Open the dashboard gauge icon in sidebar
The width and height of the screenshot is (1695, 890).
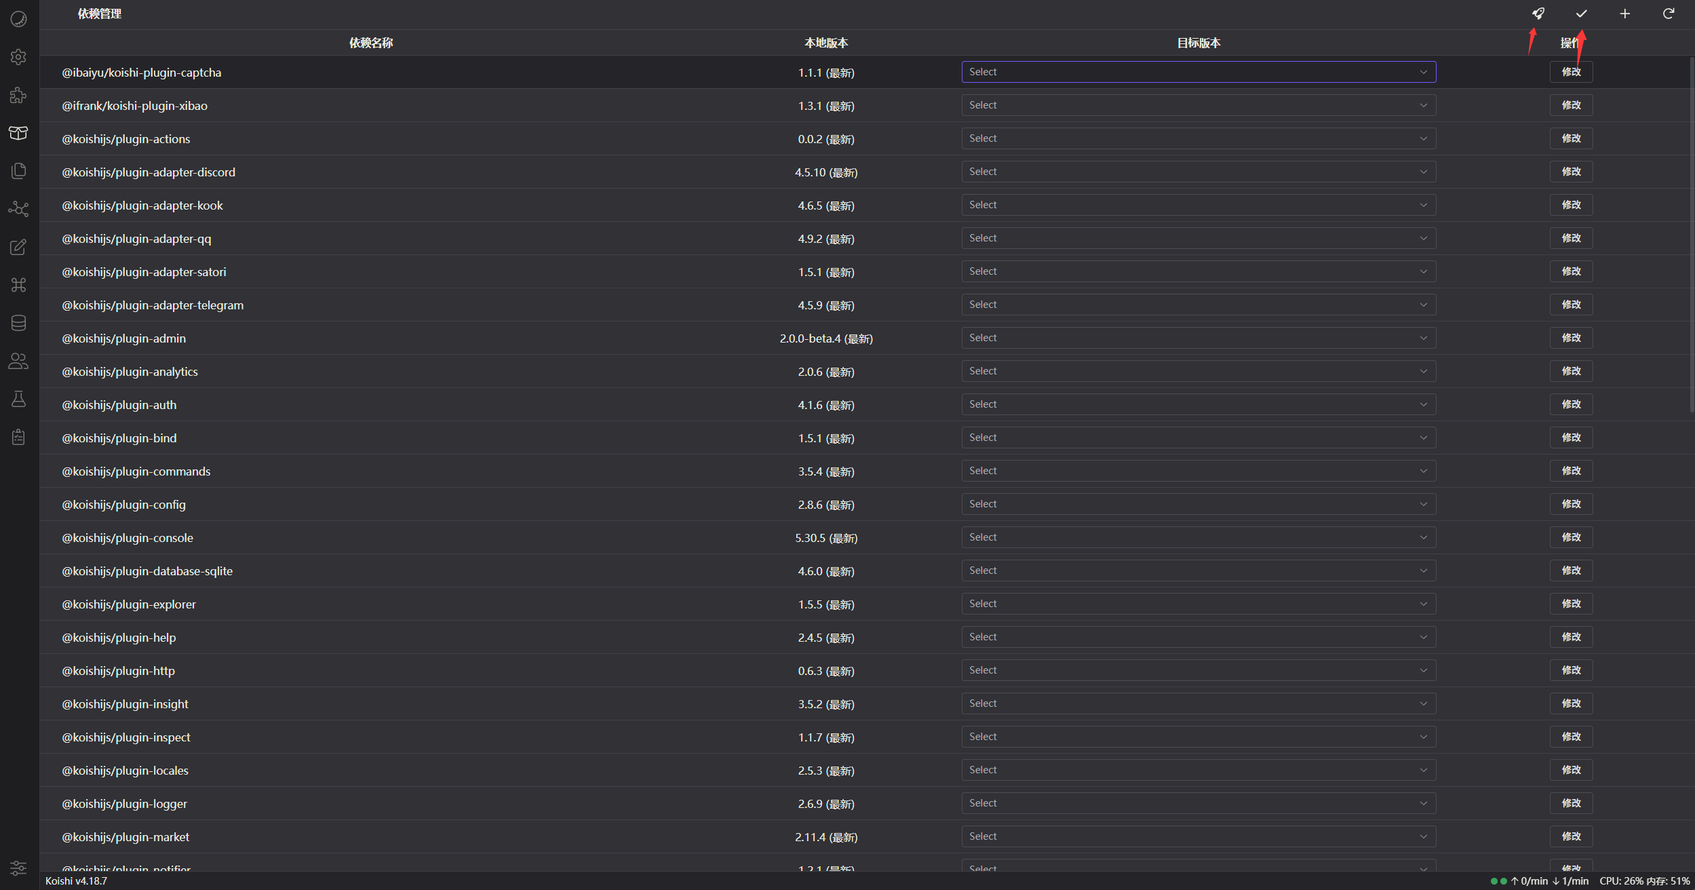pyautogui.click(x=19, y=19)
